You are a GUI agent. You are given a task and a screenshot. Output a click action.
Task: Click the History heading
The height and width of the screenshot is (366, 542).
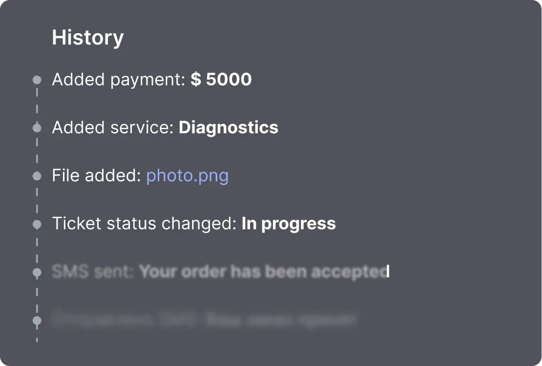pos(88,38)
